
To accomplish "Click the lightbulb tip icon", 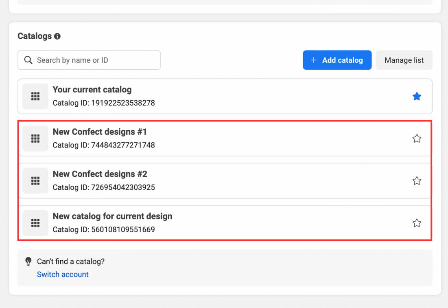I will (x=28, y=261).
